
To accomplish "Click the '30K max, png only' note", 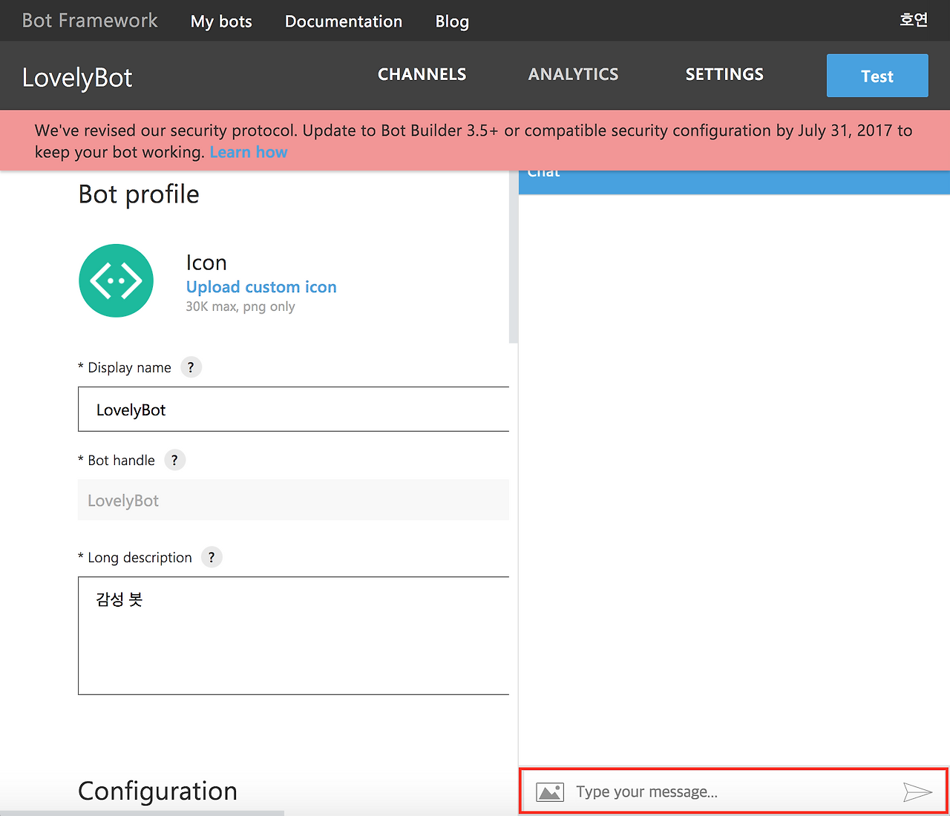I will click(x=240, y=306).
